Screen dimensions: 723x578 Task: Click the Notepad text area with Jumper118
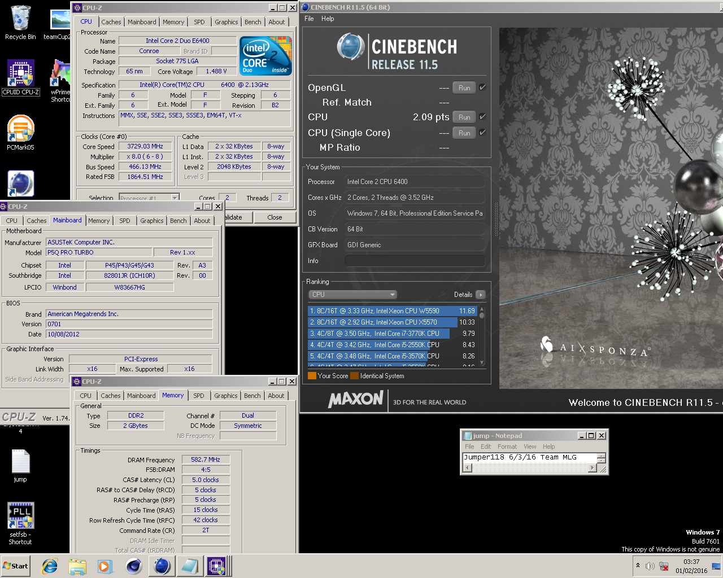[530, 458]
